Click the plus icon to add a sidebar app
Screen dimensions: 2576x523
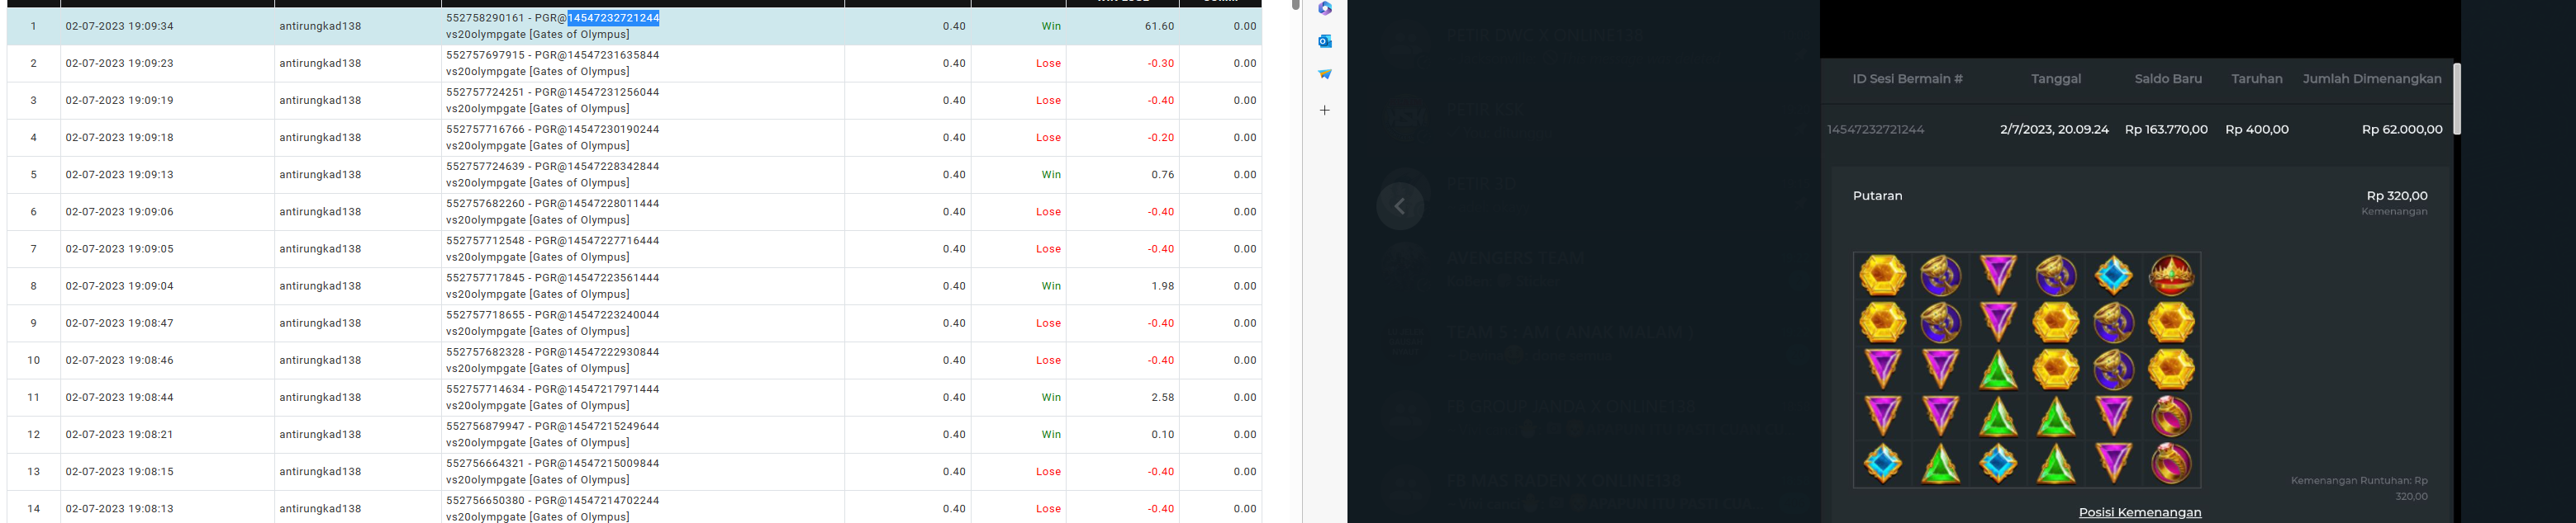pos(1325,110)
